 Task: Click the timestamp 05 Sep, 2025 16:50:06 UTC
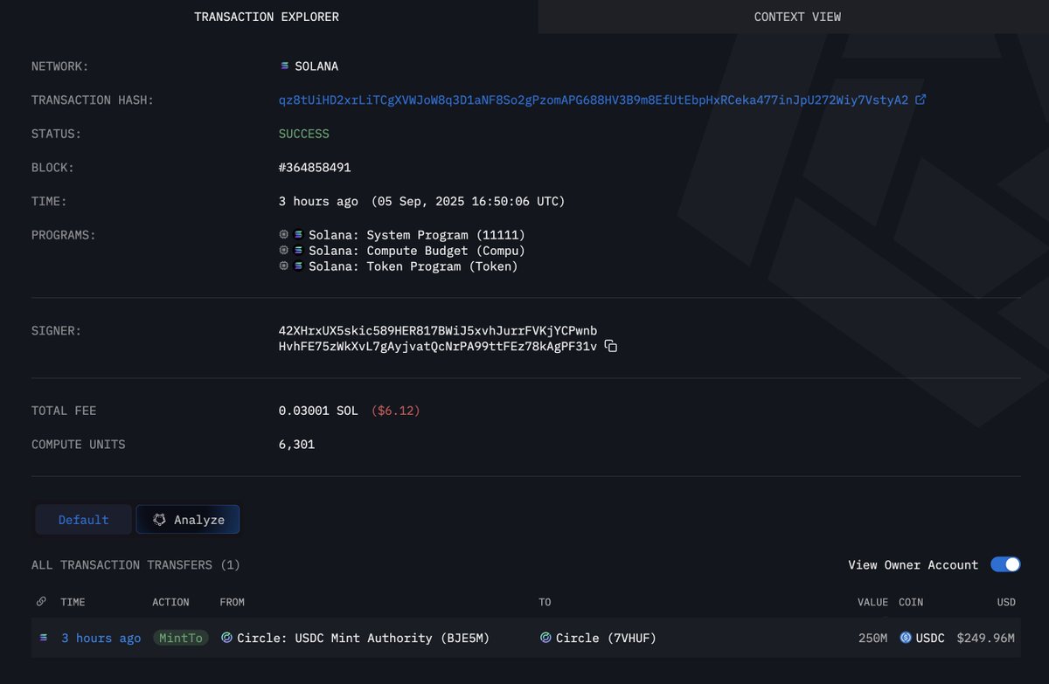[469, 202]
